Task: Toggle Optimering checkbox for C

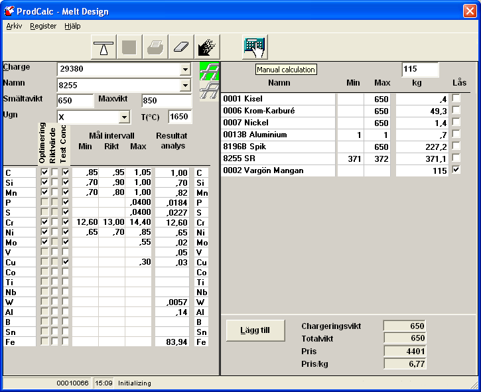Action: [x=44, y=172]
